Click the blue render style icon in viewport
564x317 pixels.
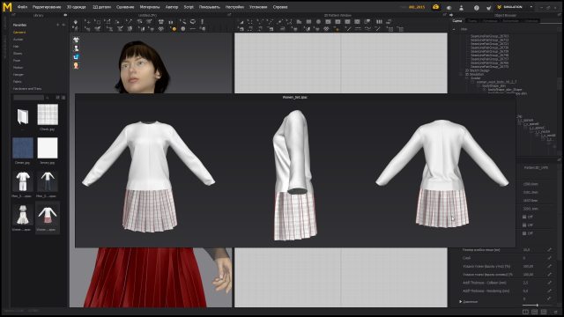pyautogui.click(x=76, y=56)
